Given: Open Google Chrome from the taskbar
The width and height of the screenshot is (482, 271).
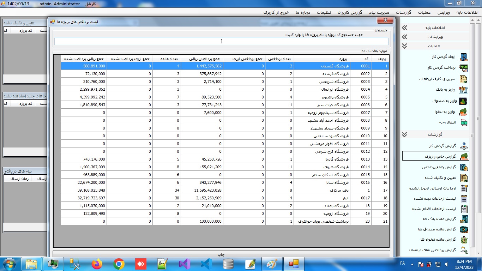Looking at the screenshot, I should [119, 264].
